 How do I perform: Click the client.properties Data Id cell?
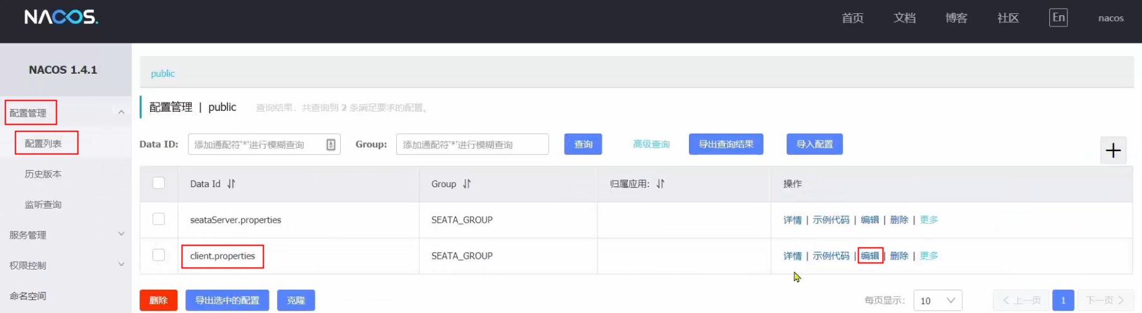(222, 256)
